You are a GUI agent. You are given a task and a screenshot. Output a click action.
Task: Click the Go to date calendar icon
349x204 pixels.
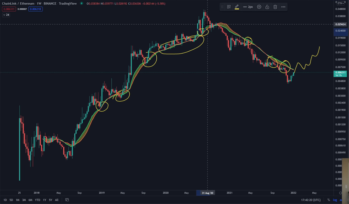[x=67, y=200]
